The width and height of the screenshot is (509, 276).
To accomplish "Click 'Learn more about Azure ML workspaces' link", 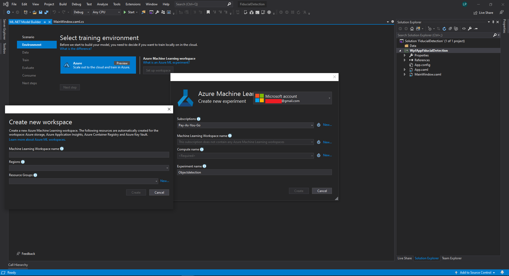I will [37, 140].
